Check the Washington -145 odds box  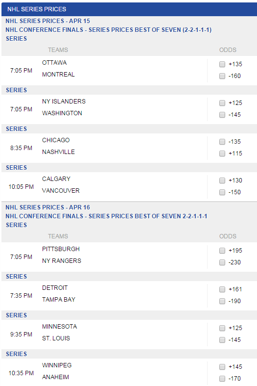[222, 115]
